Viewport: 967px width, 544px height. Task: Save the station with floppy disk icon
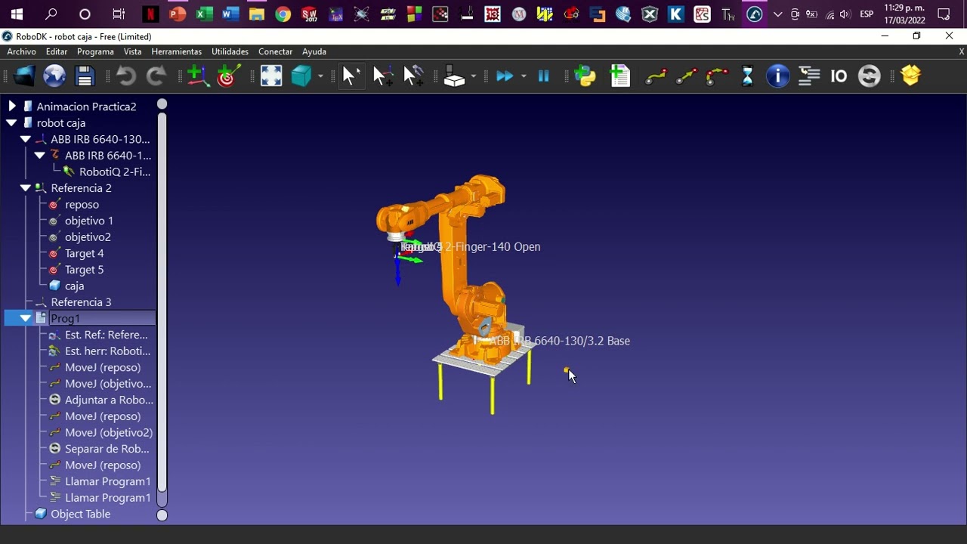pyautogui.click(x=85, y=76)
